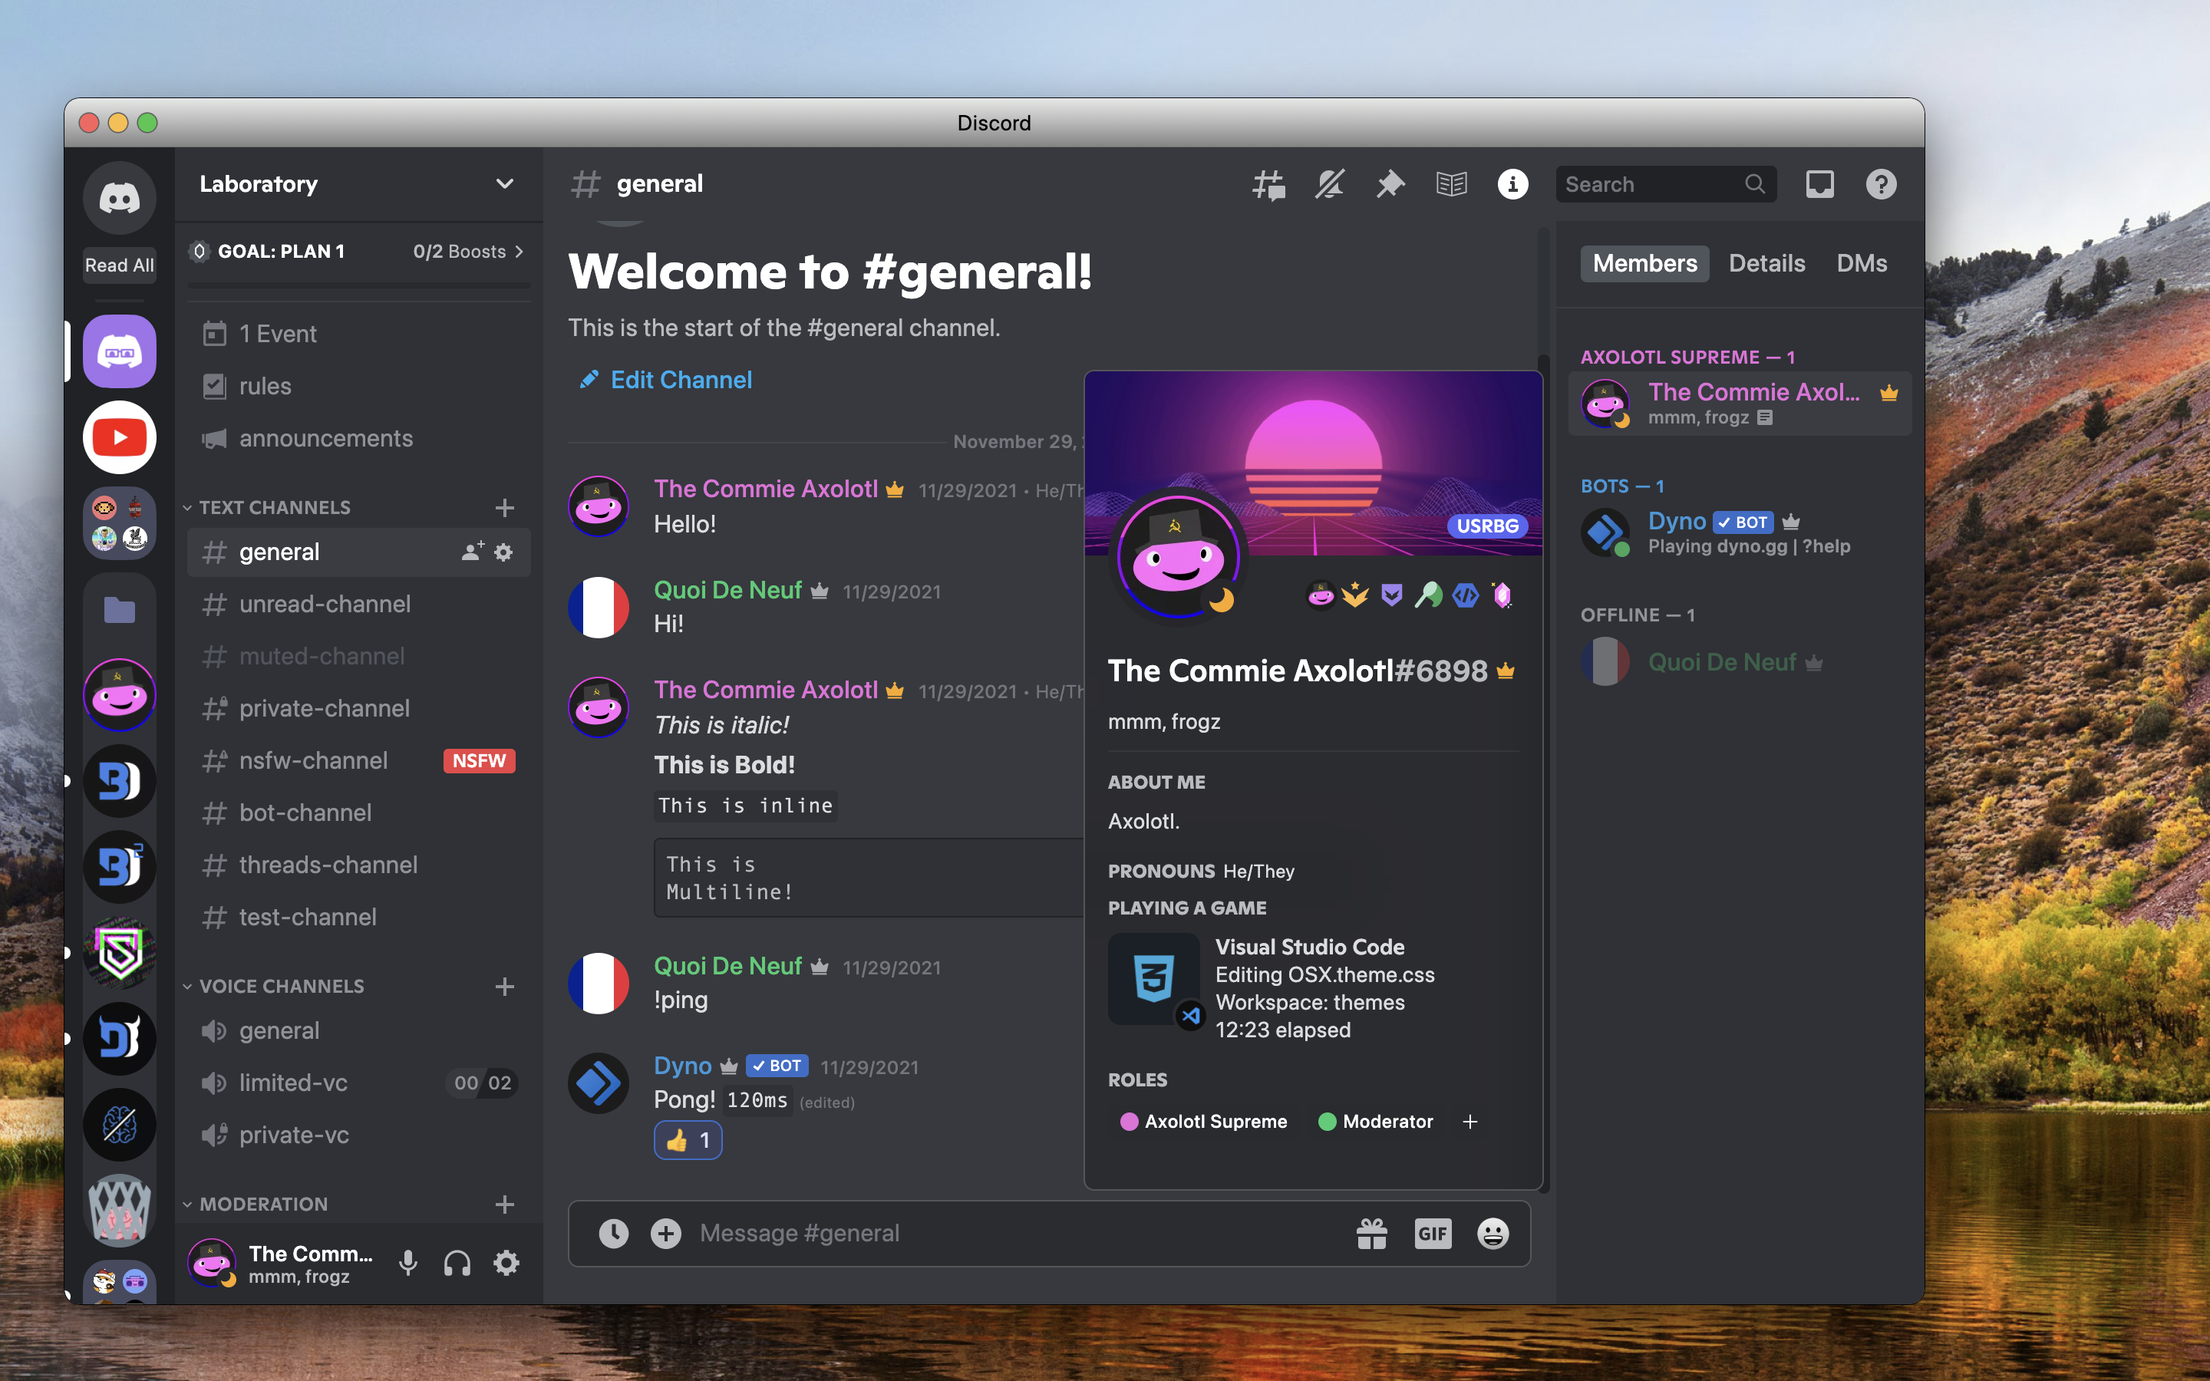Image resolution: width=2210 pixels, height=1381 pixels.
Task: Deafen yourself with the headphones icon
Action: pos(457,1262)
